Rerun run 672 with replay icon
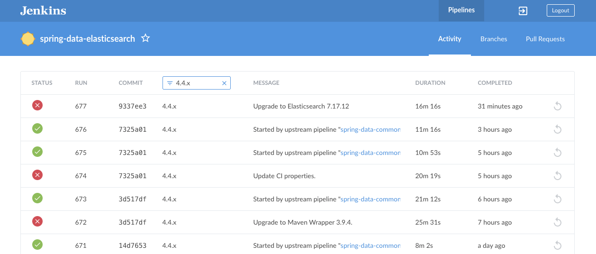 (558, 222)
